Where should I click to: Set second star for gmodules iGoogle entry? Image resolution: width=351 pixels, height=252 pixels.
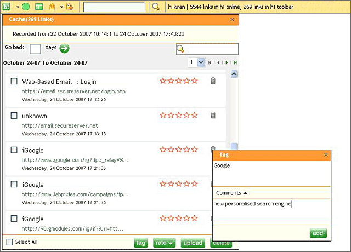[171, 218]
